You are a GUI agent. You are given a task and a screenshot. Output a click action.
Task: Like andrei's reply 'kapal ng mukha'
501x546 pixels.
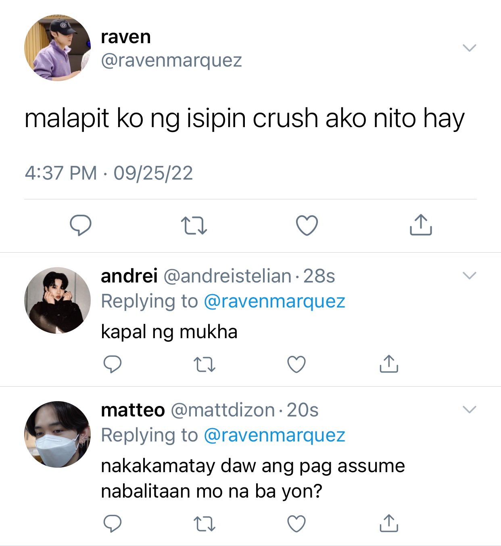point(296,364)
